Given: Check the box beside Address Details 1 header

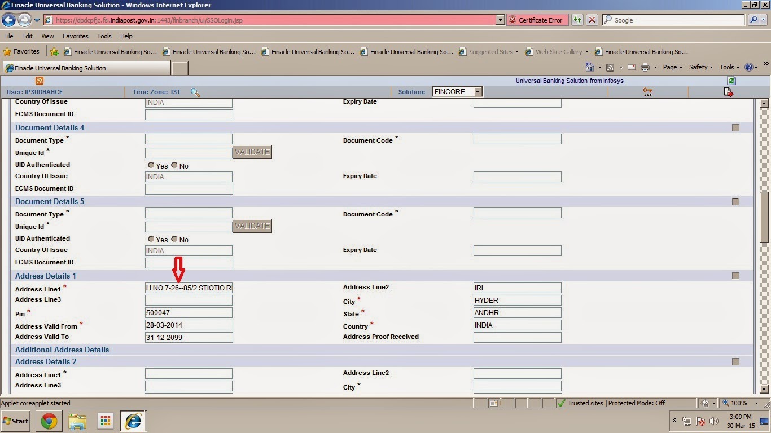Looking at the screenshot, I should tap(735, 276).
